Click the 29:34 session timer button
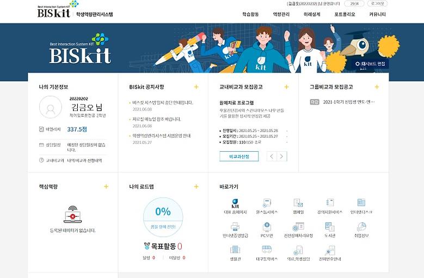Viewport: 424px width, 278px height. click(354, 3)
